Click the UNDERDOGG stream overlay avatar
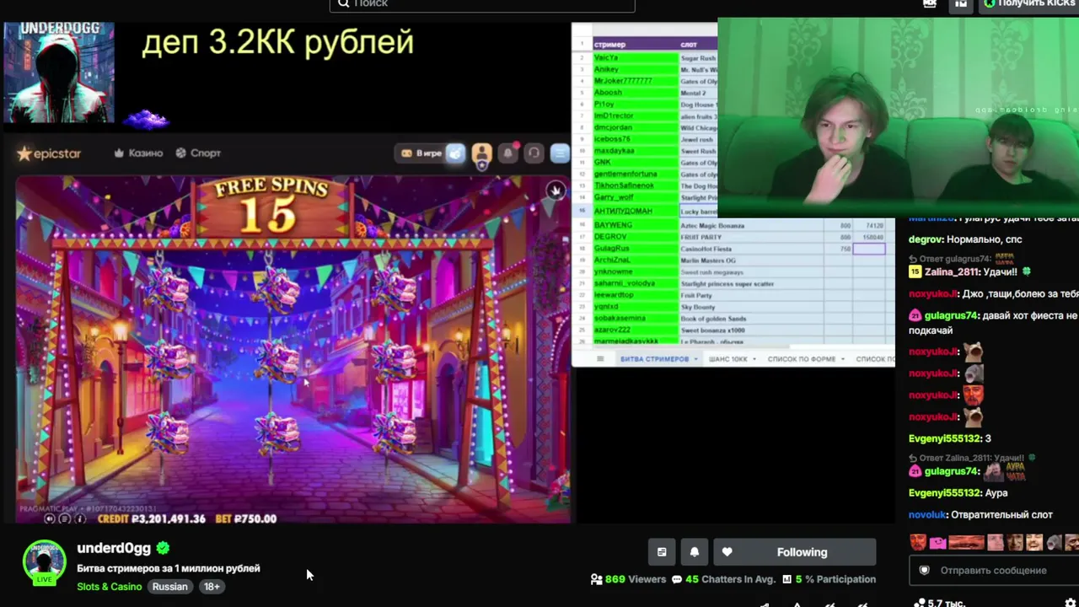 click(59, 73)
